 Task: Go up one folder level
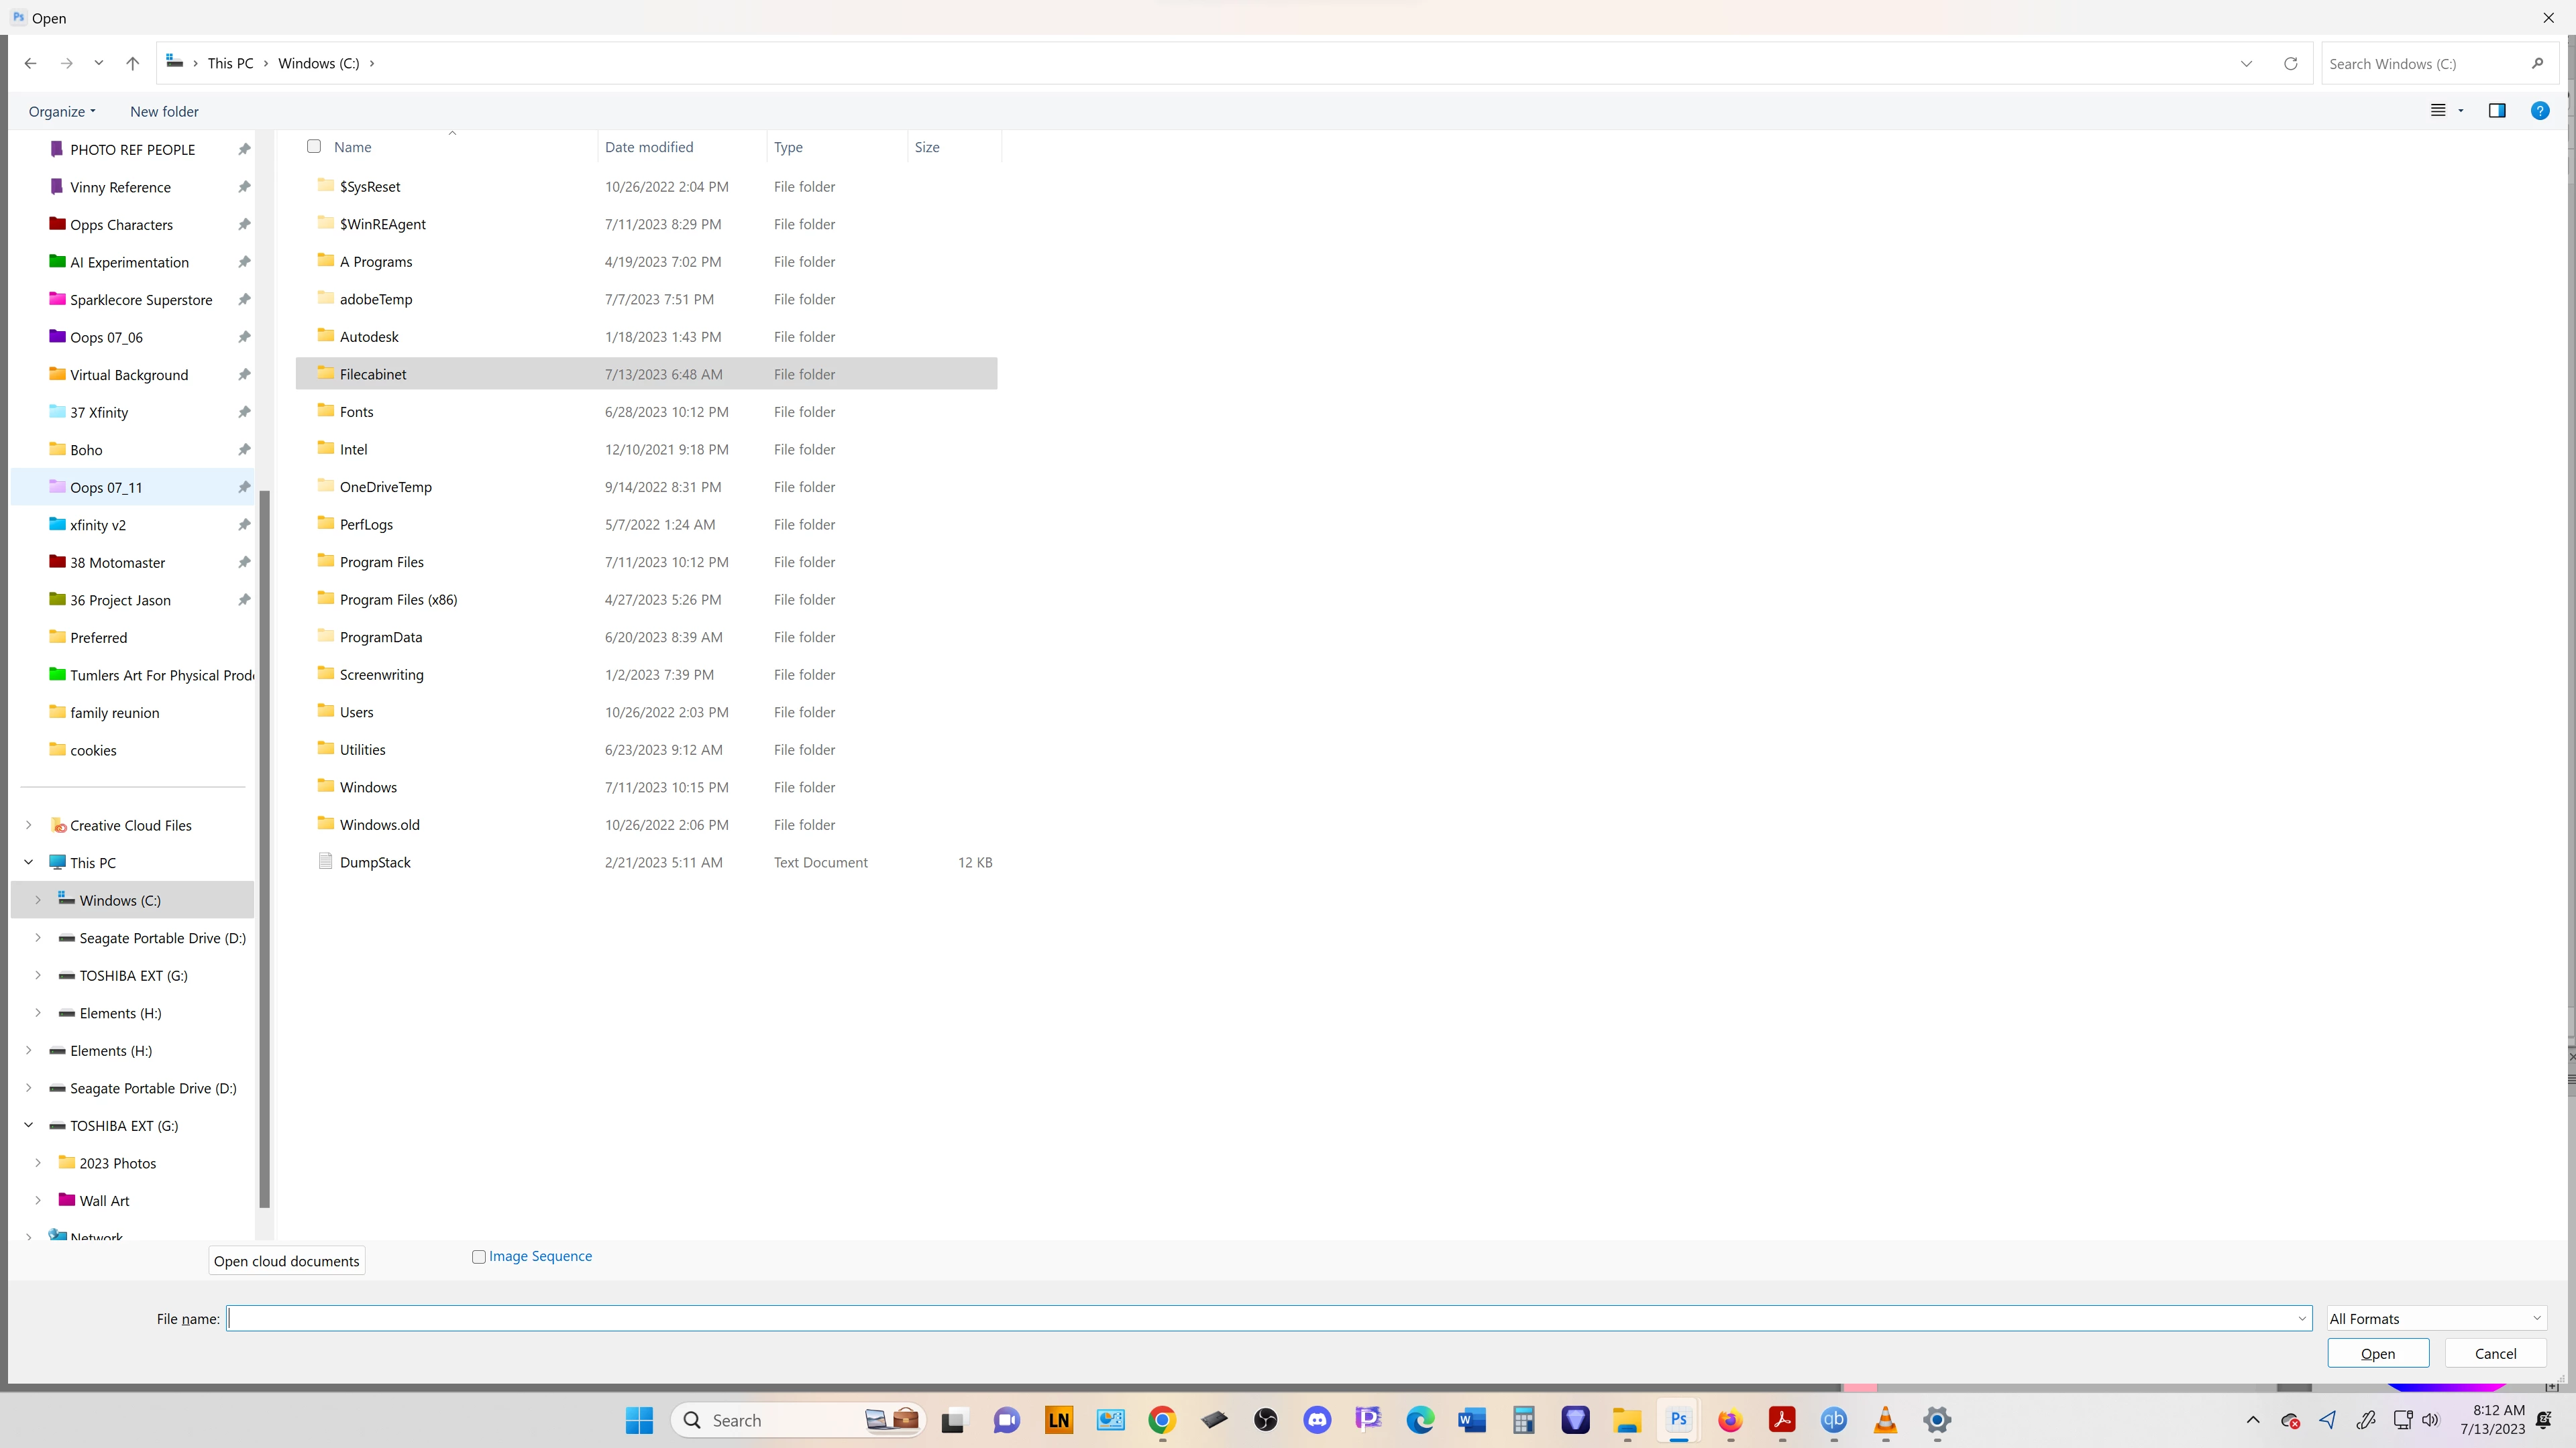(x=132, y=63)
